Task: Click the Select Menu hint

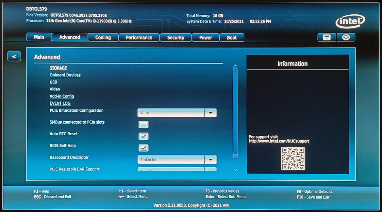Action: coord(133,197)
